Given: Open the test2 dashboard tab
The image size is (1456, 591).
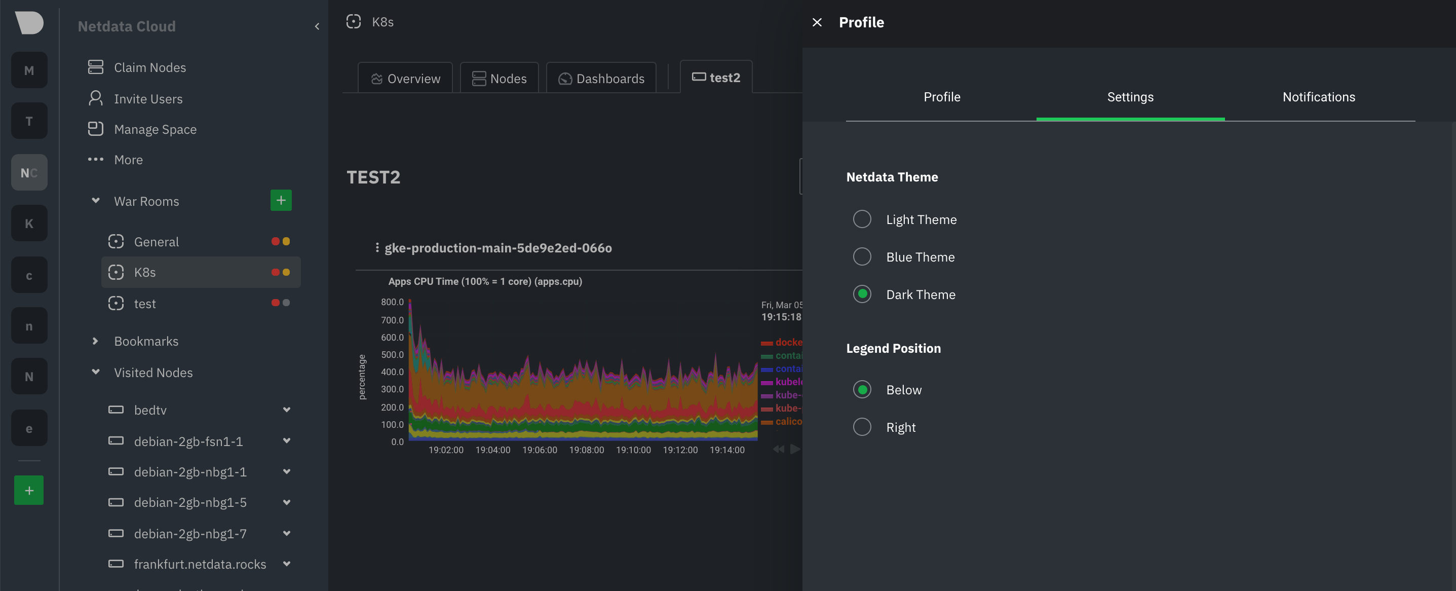Looking at the screenshot, I should click(x=716, y=77).
